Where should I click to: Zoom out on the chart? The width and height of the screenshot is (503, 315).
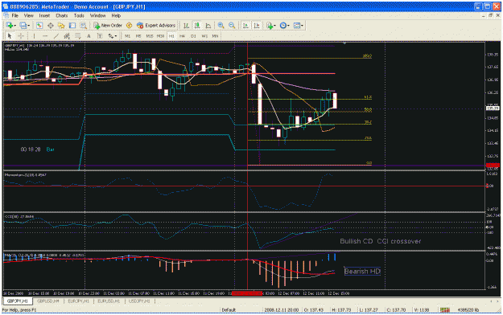click(x=232, y=26)
